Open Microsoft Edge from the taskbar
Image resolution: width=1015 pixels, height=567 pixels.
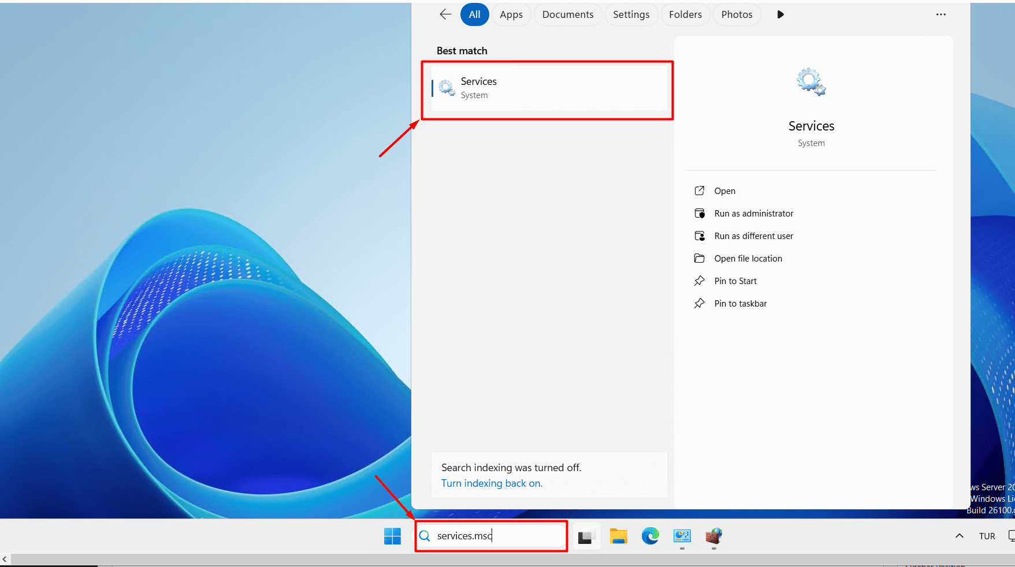[x=650, y=536]
